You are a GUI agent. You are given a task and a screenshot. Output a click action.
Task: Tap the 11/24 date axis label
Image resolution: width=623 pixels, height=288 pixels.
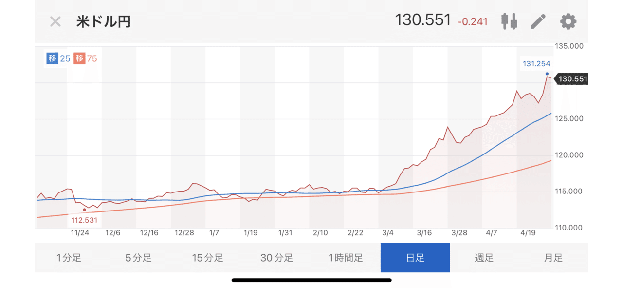[x=80, y=233]
